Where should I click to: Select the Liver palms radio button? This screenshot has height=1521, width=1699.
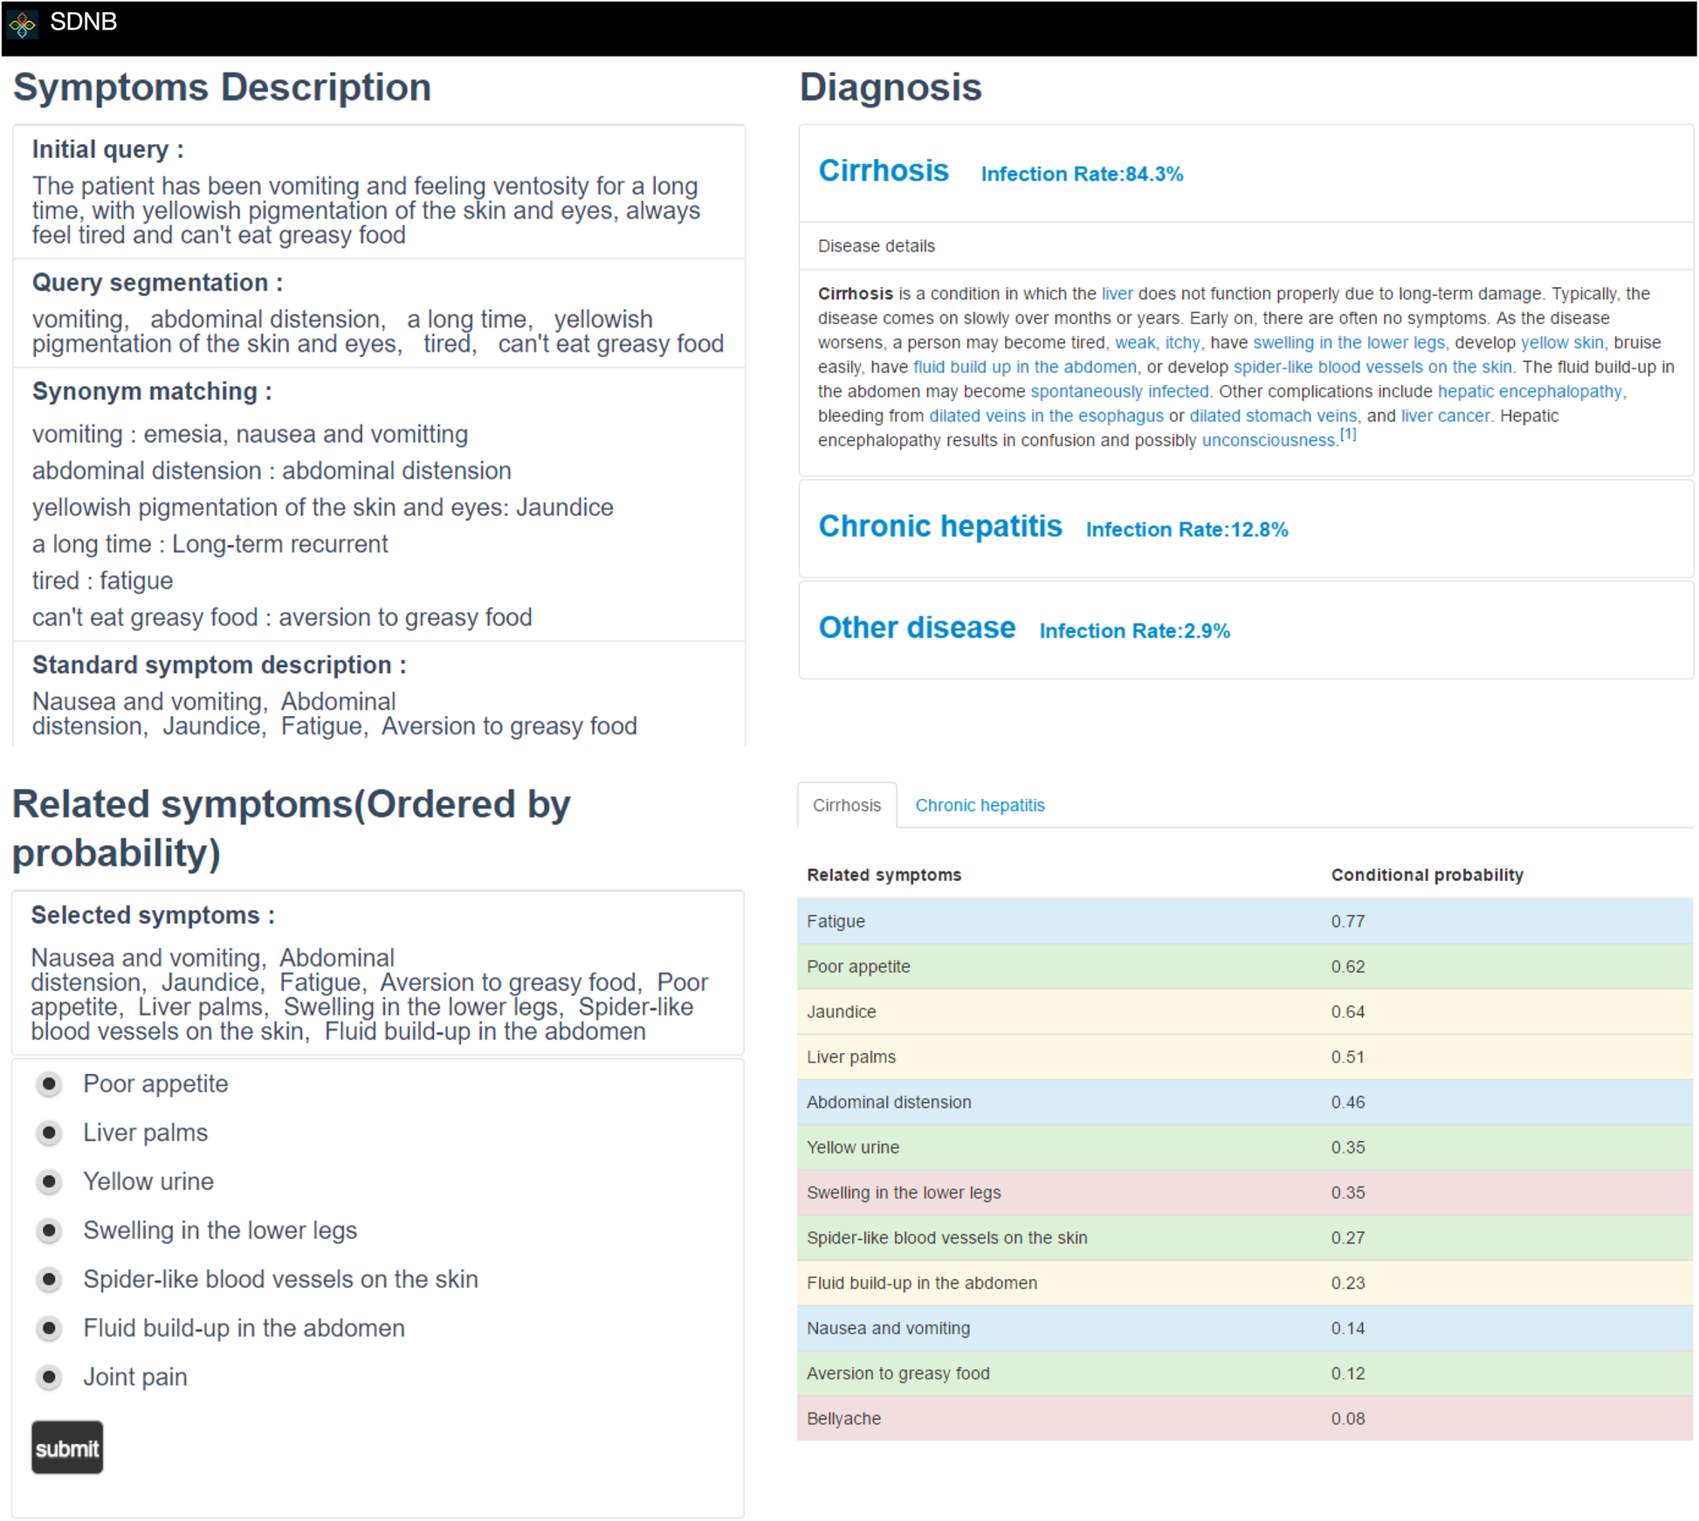(x=49, y=1132)
